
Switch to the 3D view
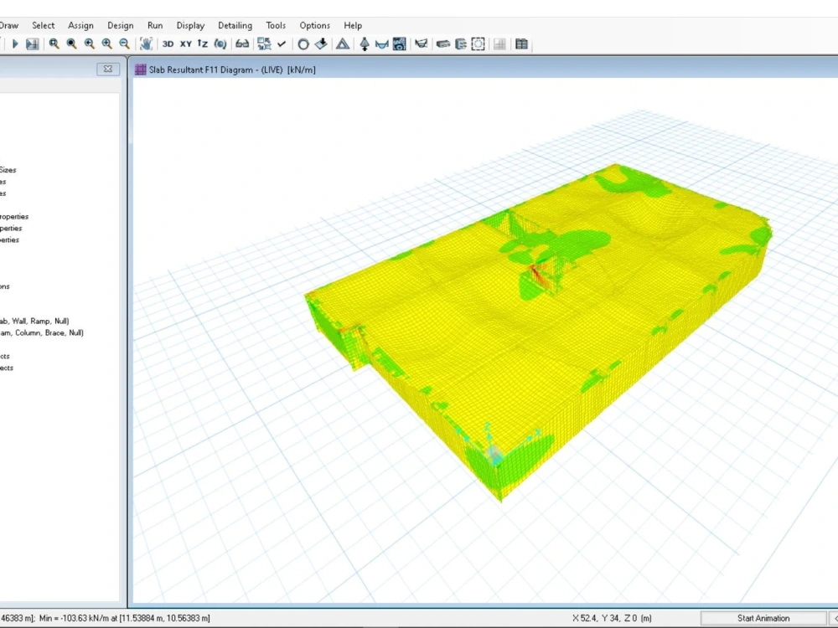pos(168,44)
